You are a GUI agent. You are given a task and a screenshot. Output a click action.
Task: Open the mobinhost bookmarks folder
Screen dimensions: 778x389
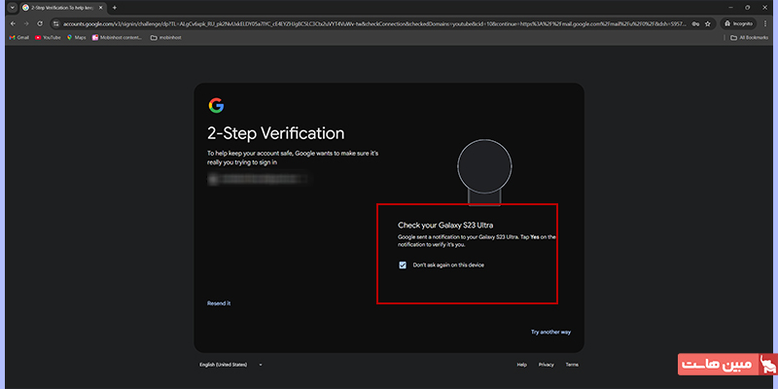(x=165, y=37)
